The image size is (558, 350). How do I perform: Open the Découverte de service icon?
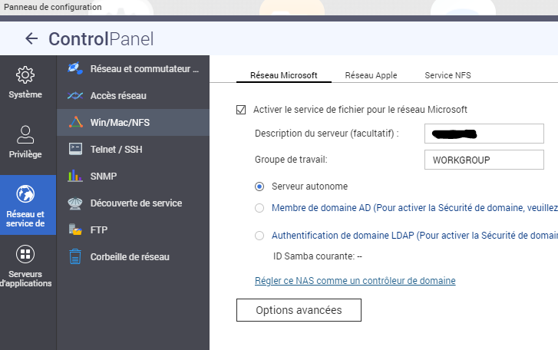pos(75,203)
